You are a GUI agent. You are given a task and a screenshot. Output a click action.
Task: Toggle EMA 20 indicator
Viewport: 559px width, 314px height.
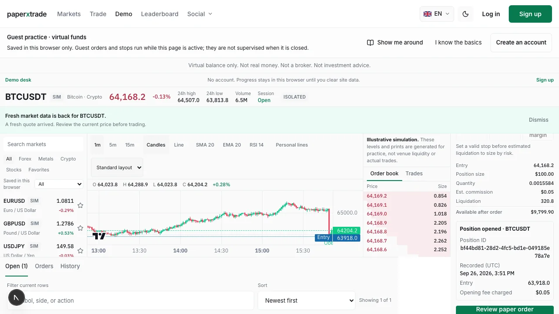click(232, 145)
